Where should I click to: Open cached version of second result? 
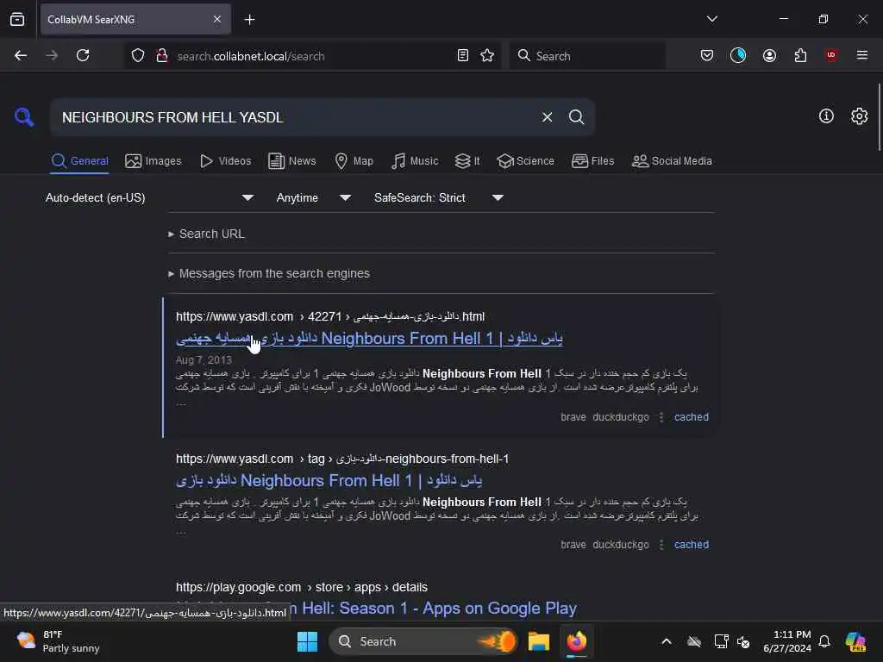(x=692, y=545)
